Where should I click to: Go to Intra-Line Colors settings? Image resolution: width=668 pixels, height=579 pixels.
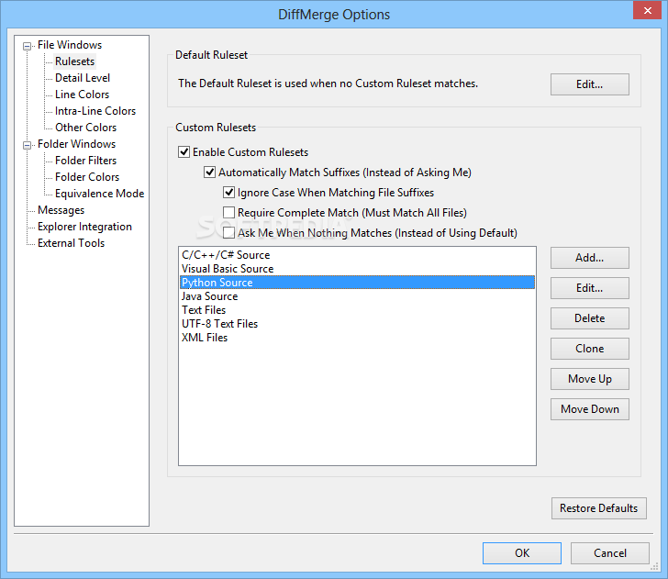pos(95,111)
